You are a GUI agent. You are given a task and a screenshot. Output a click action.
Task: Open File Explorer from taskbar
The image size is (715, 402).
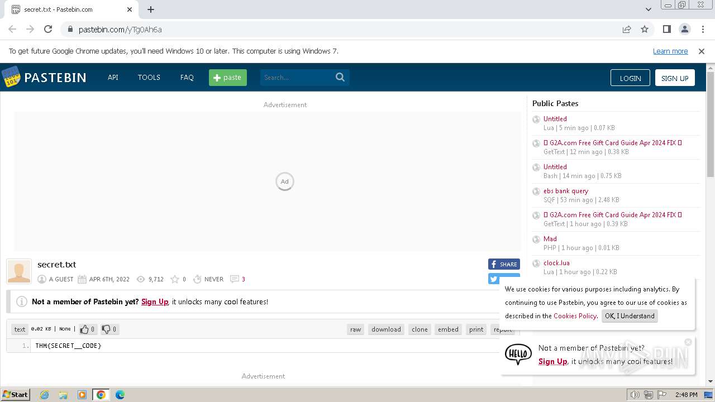[x=63, y=395]
